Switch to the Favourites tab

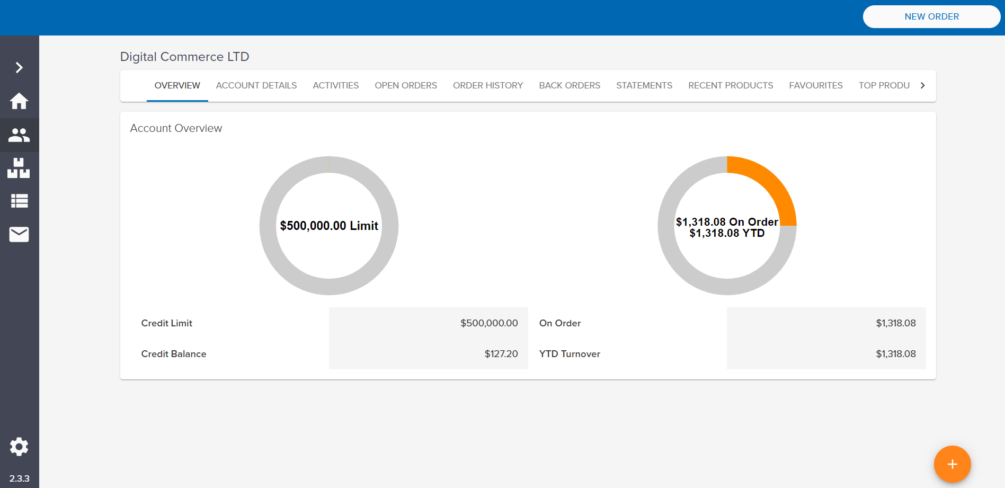point(815,85)
